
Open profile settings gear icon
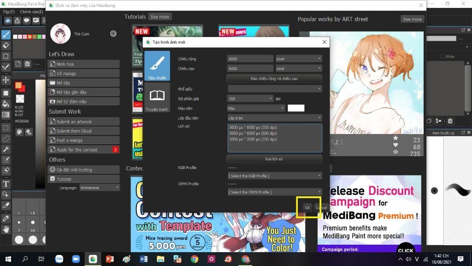click(113, 34)
